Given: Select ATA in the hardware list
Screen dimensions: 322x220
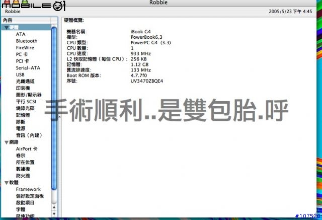Looking at the screenshot, I should (21, 34).
